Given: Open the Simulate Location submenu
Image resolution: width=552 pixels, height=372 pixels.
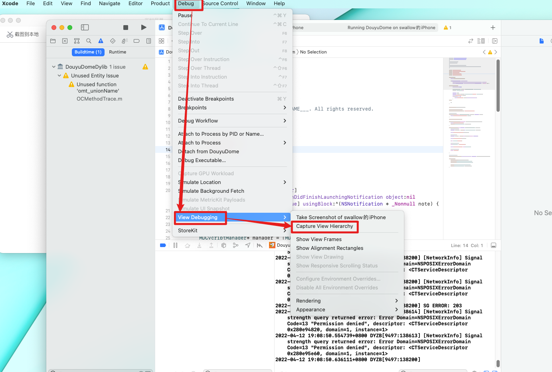Looking at the screenshot, I should point(233,182).
